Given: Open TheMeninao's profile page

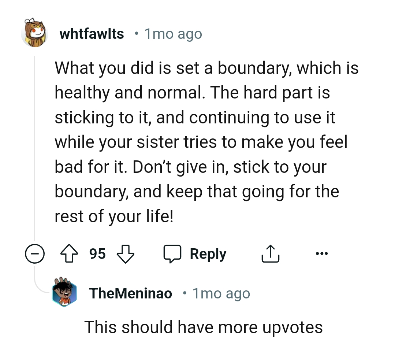Looking at the screenshot, I should pos(130,293).
